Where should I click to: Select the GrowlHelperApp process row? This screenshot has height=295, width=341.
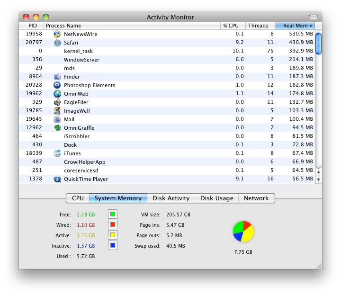[x=167, y=162]
